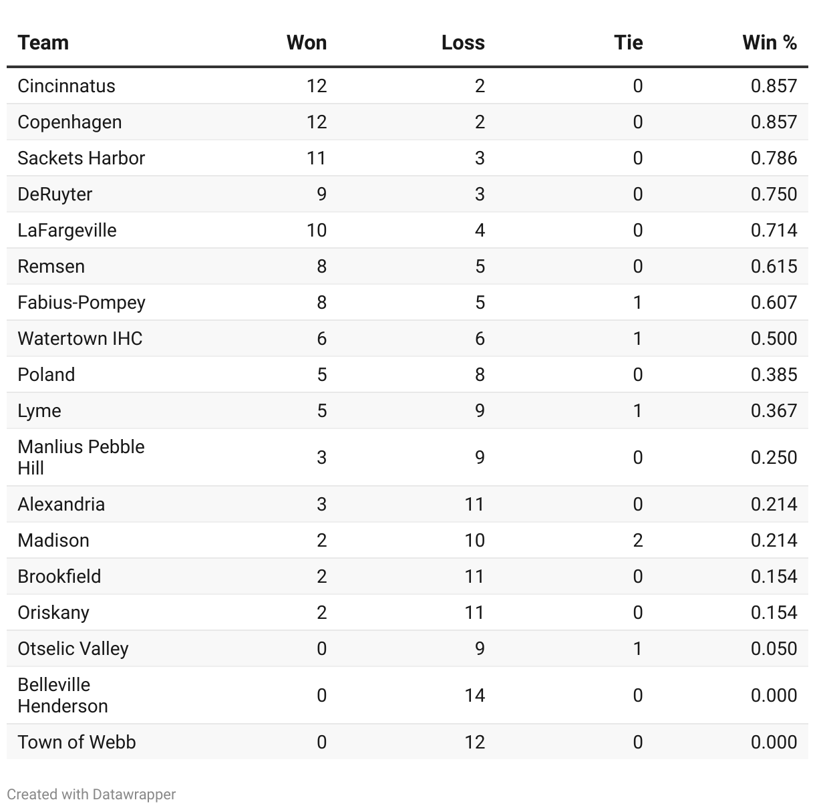Select Belleville Henderson's loss value 14

click(474, 696)
